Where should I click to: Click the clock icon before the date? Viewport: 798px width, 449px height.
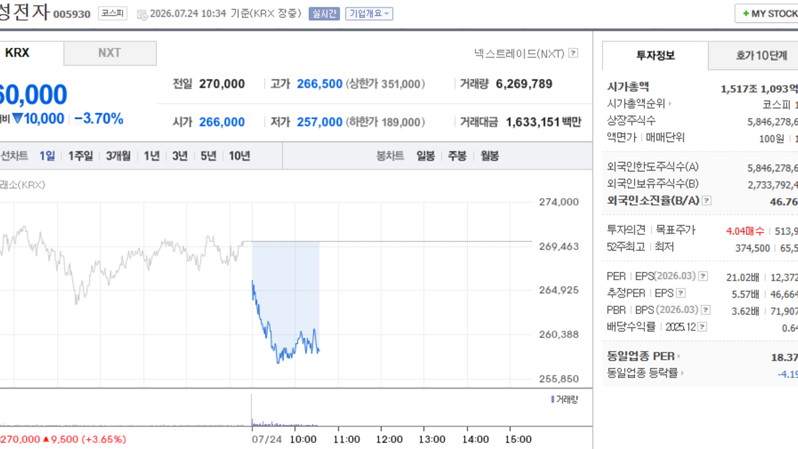(142, 14)
